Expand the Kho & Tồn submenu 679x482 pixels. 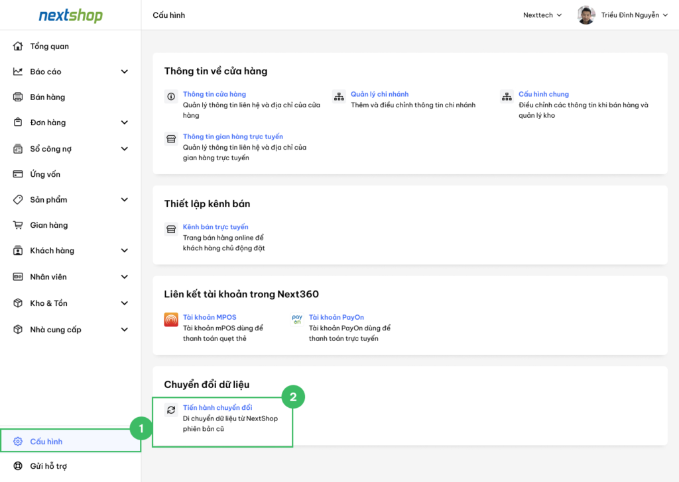coord(124,303)
